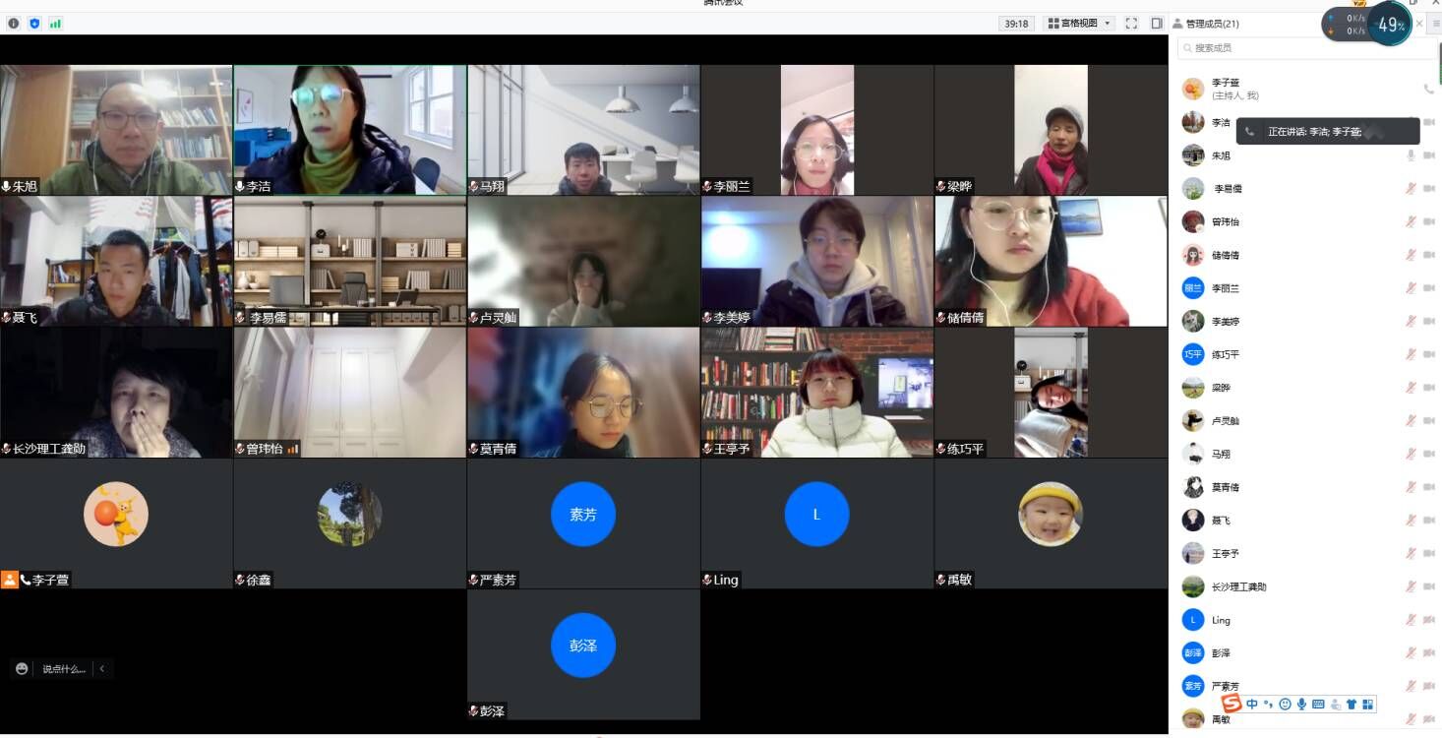Enter full screen mode via the toolbar icon
The image size is (1442, 738).
click(x=1131, y=24)
